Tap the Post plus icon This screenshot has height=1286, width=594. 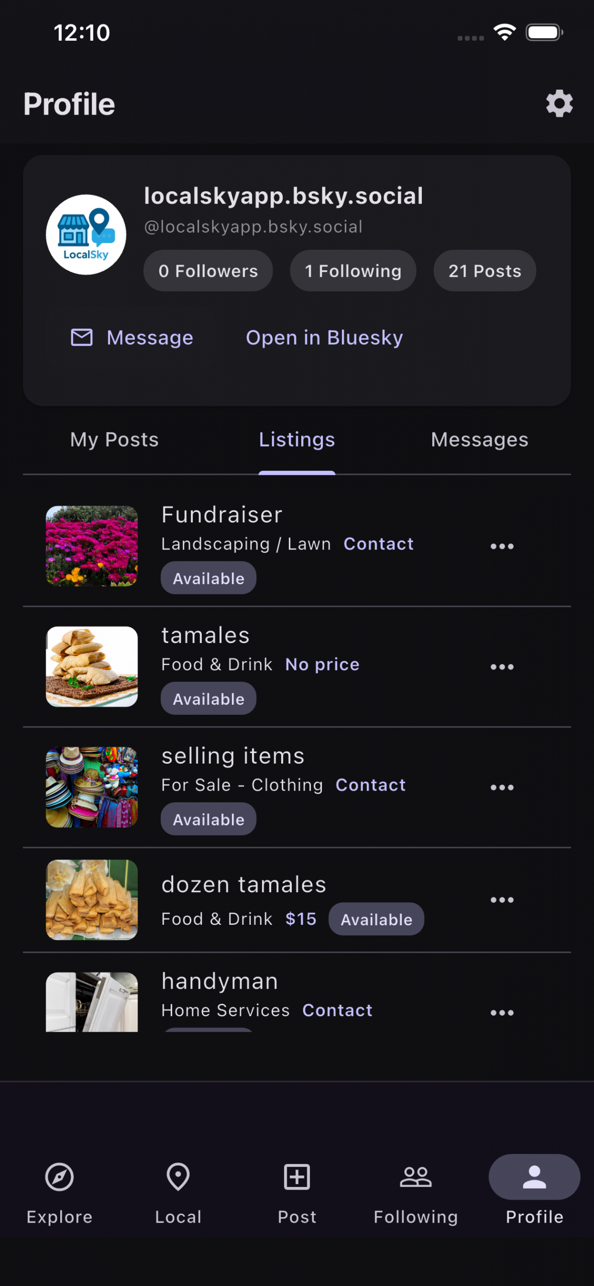click(297, 1176)
